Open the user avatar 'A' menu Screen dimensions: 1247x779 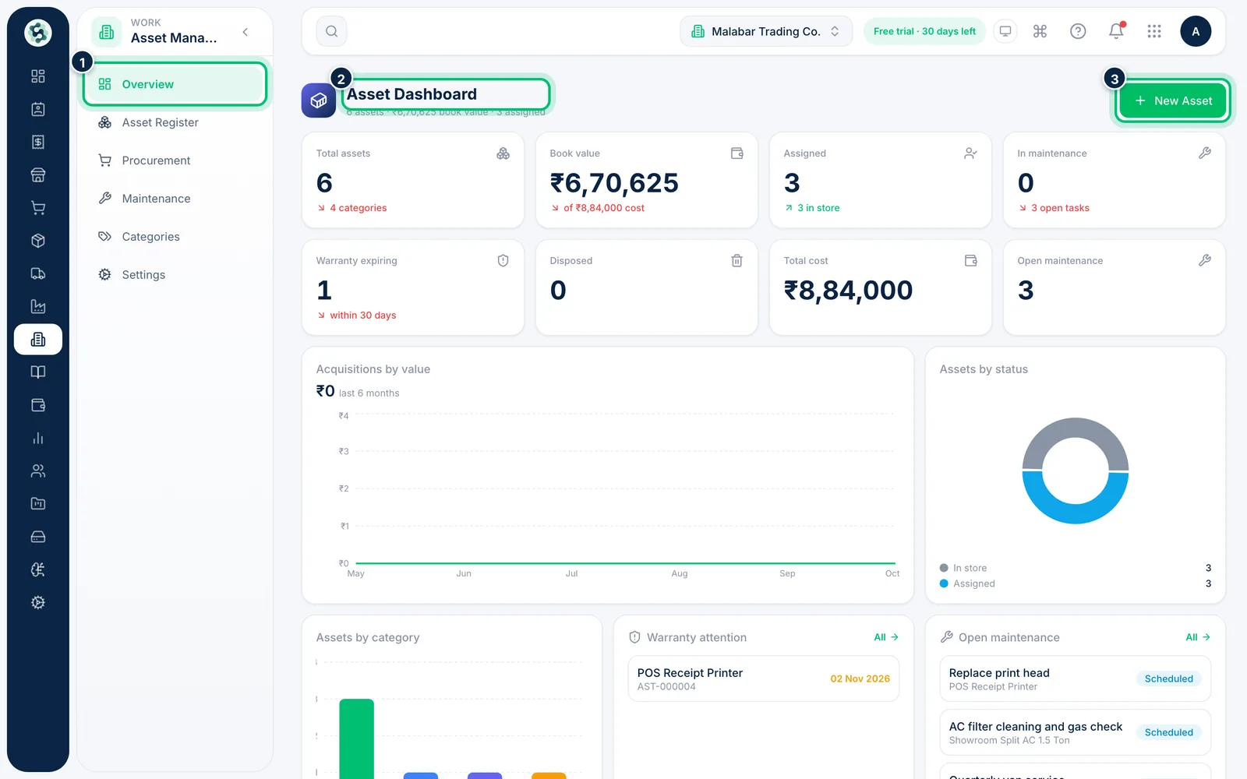click(1196, 31)
